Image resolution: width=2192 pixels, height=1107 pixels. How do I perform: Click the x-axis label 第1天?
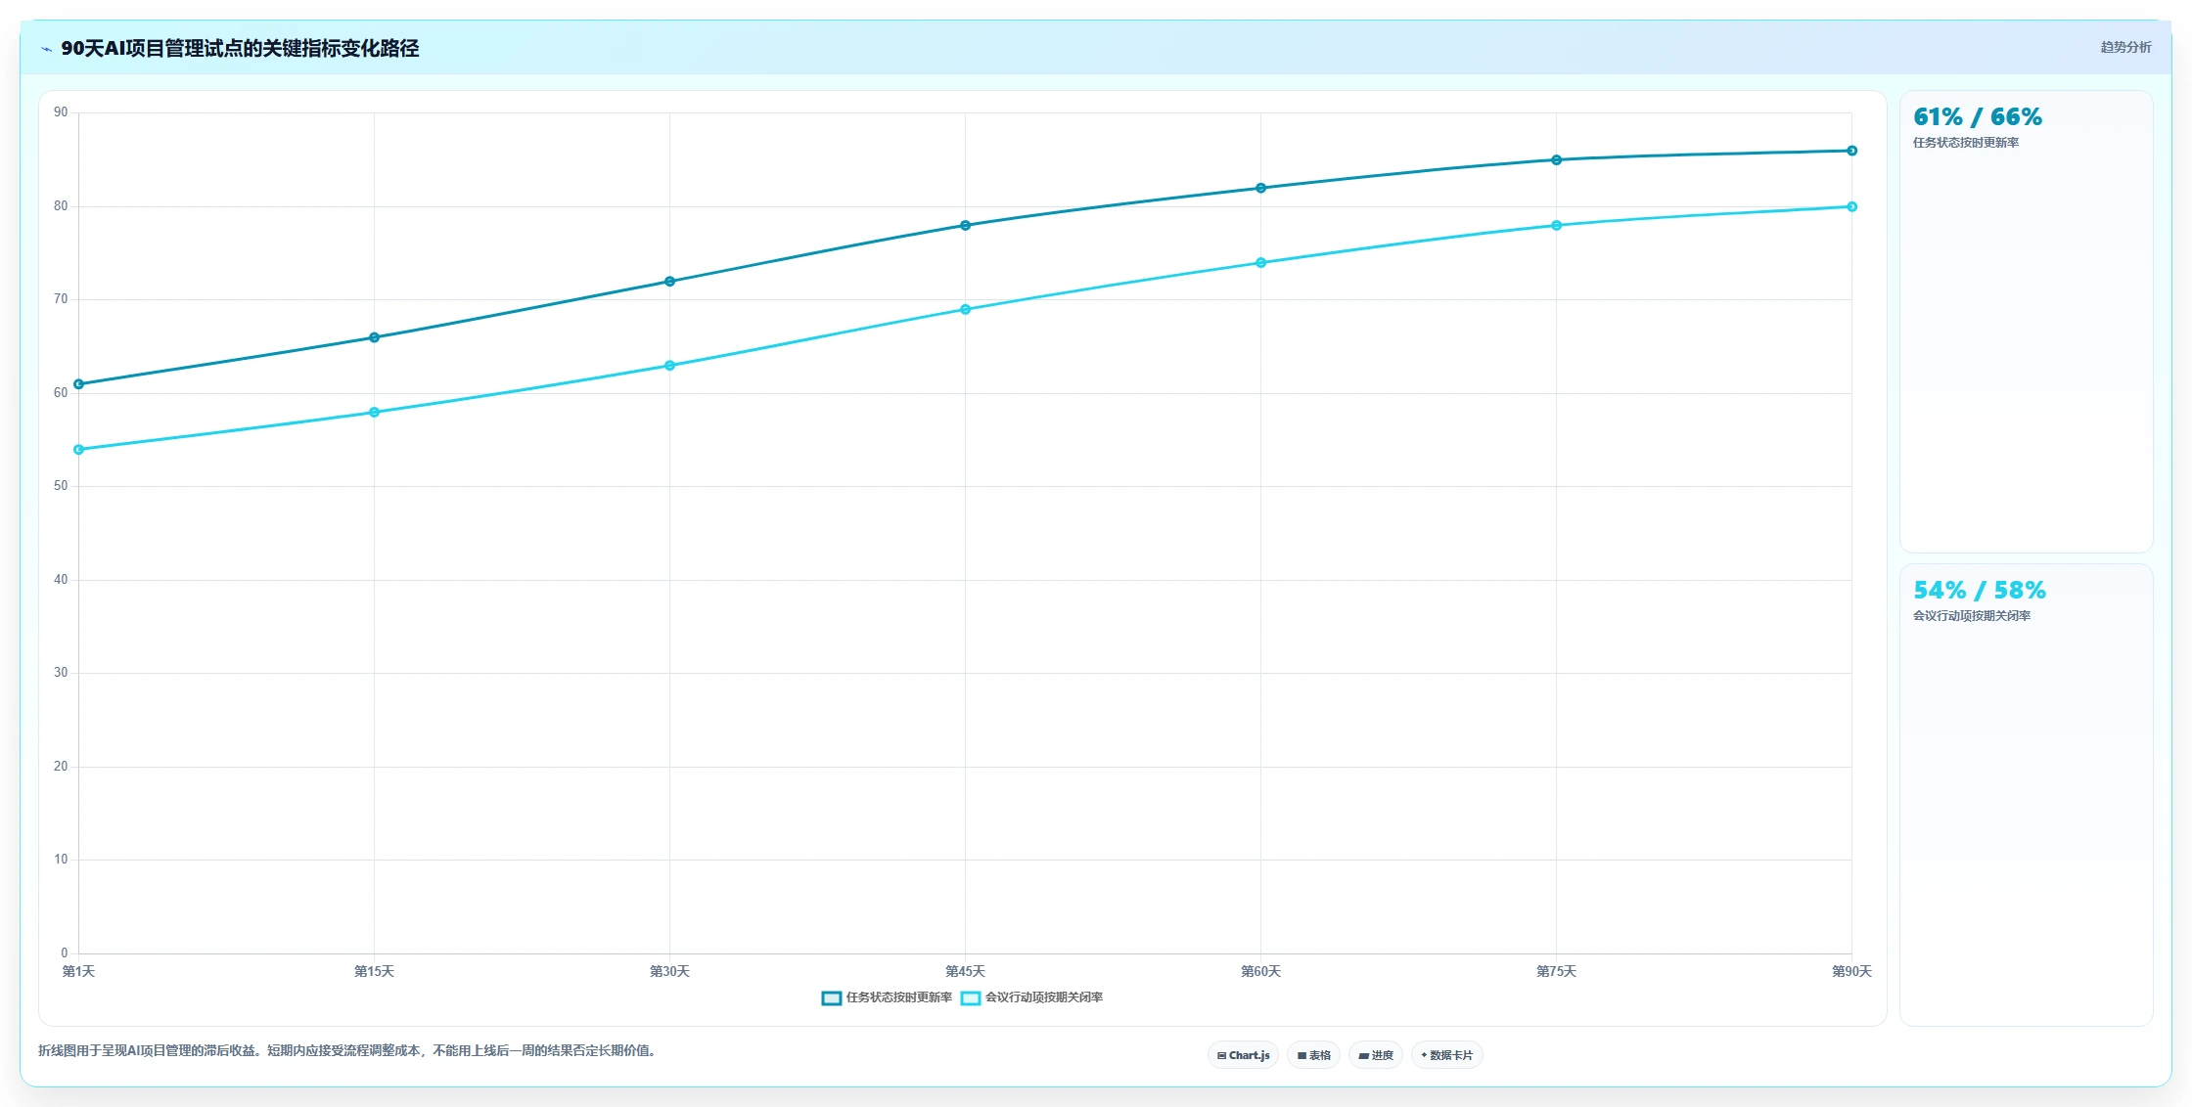[x=78, y=971]
